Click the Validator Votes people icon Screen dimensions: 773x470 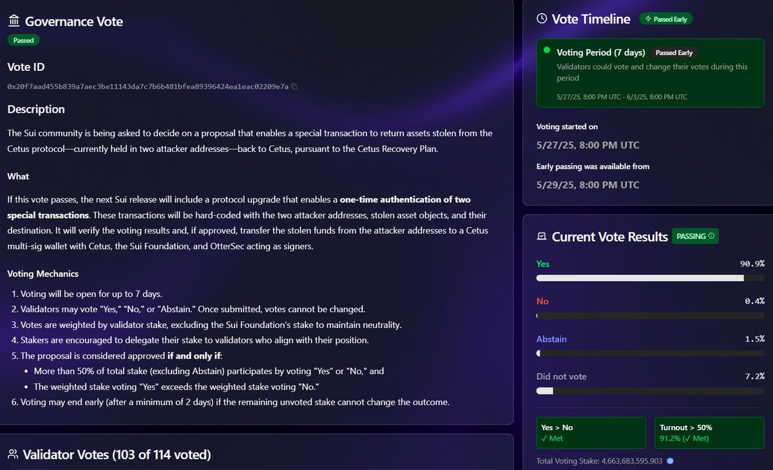tap(13, 455)
